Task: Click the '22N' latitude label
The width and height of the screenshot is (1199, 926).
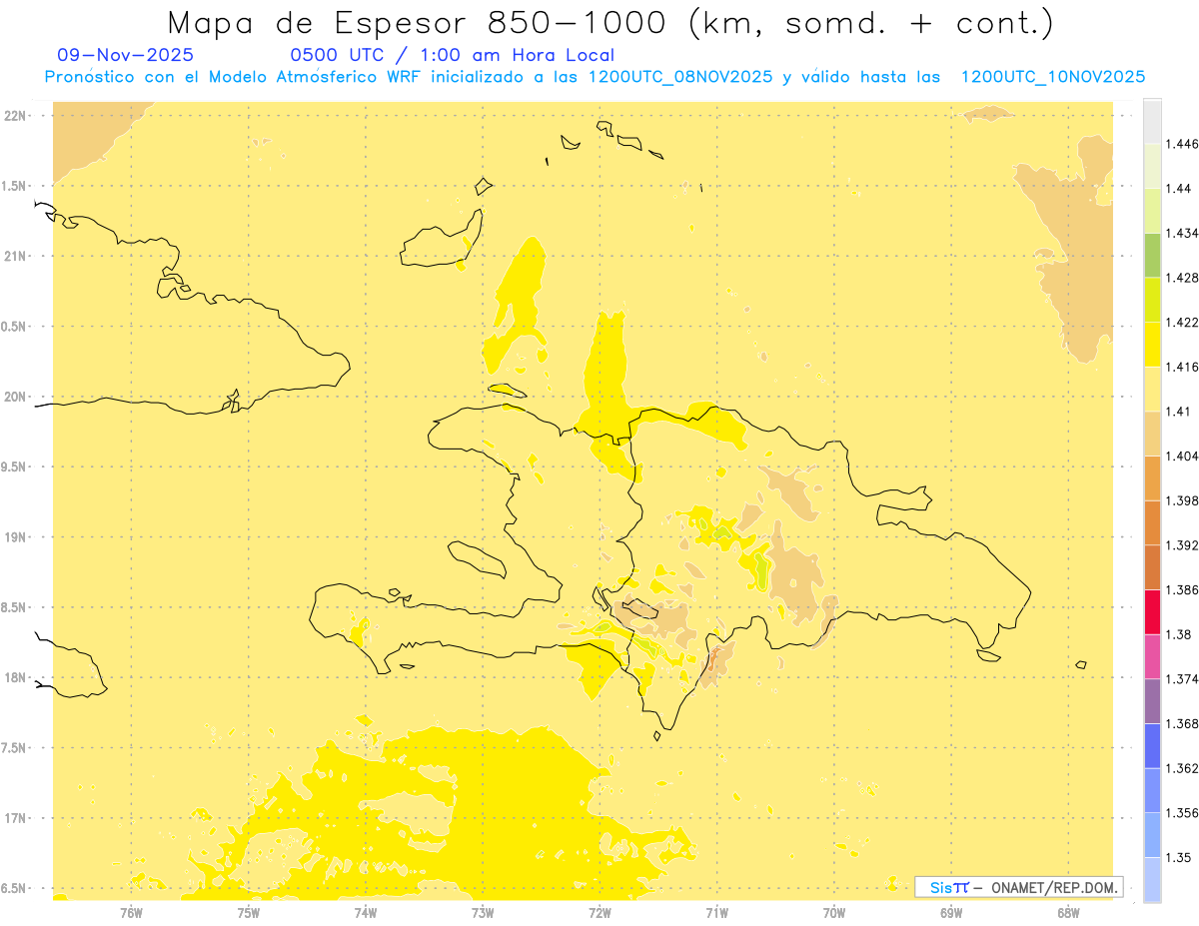Action: [14, 115]
